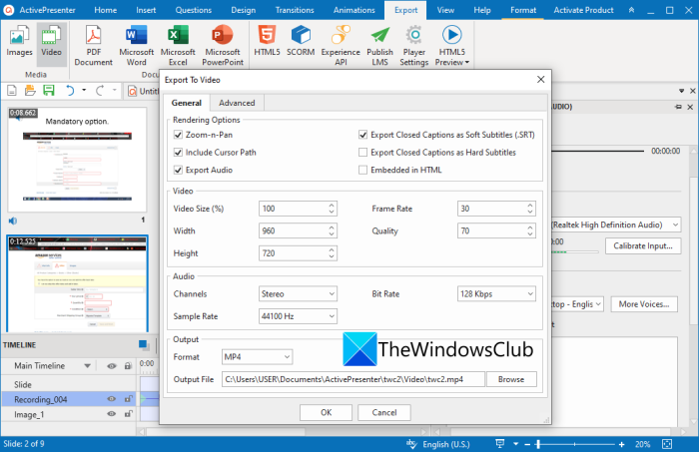Click the PDF Document export icon
Viewport: 699px width, 452px height.
[93, 35]
